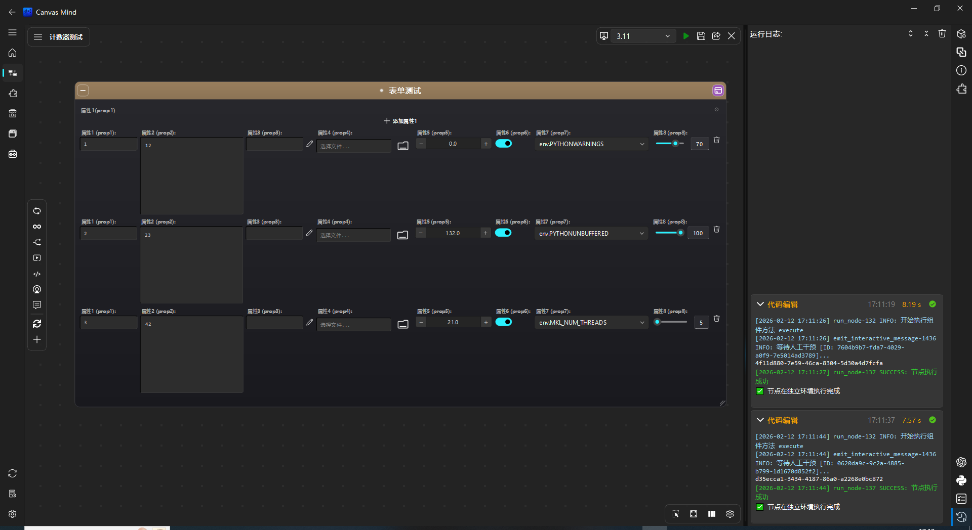Screen dimensions: 972x530
Task: Select the comment node tool in palette
Action: (x=37, y=305)
